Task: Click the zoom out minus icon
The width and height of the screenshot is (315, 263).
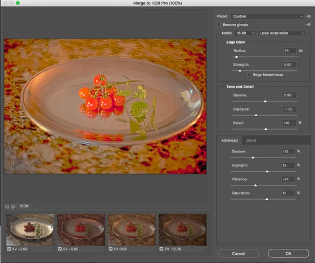Action: click(x=7, y=206)
